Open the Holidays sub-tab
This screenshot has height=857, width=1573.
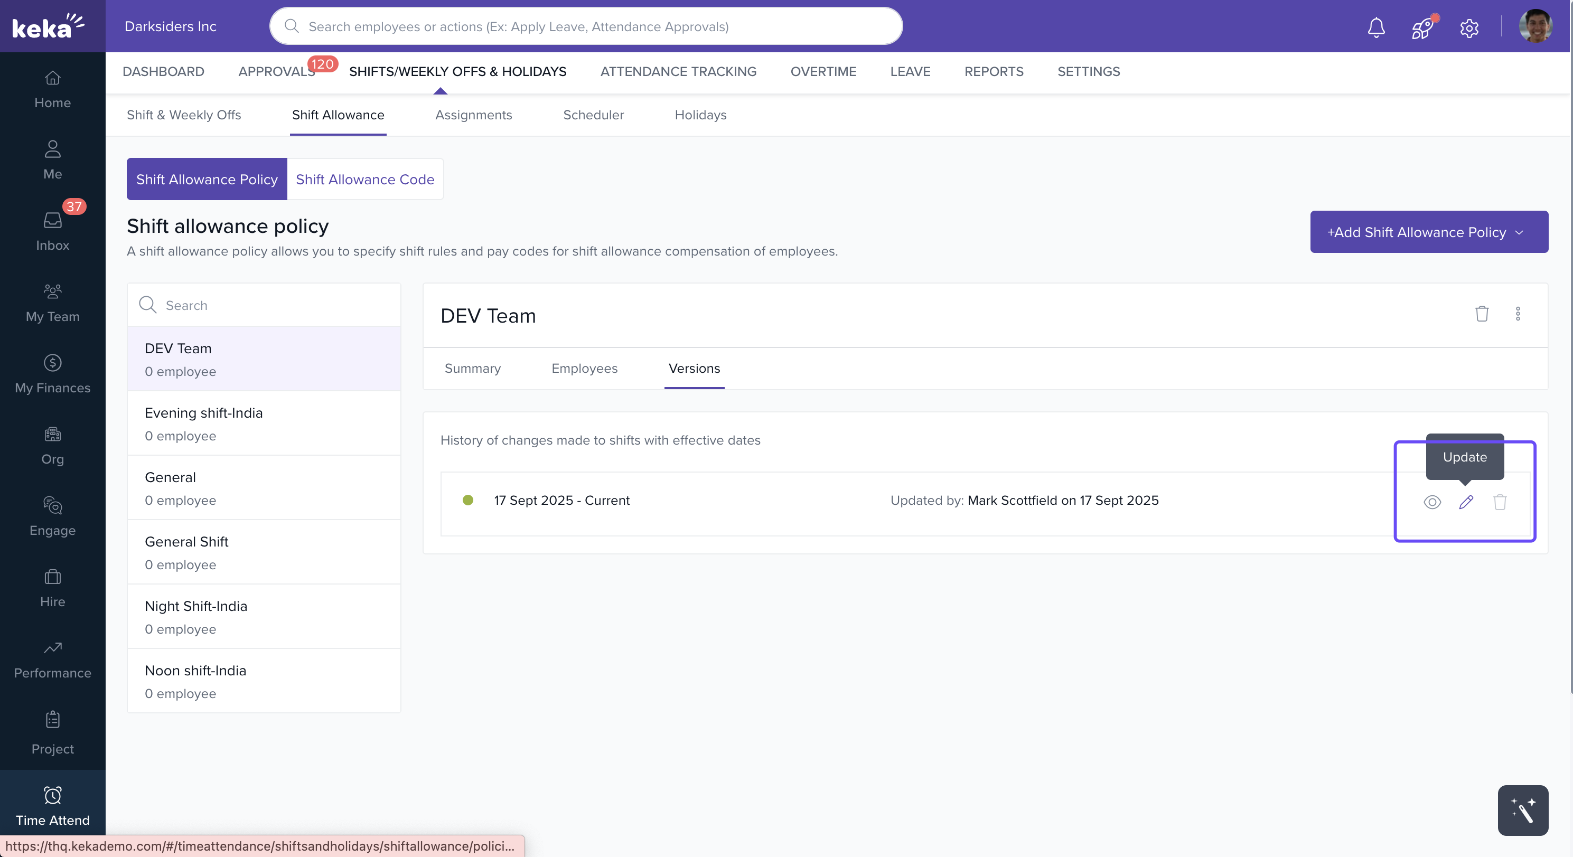700,115
